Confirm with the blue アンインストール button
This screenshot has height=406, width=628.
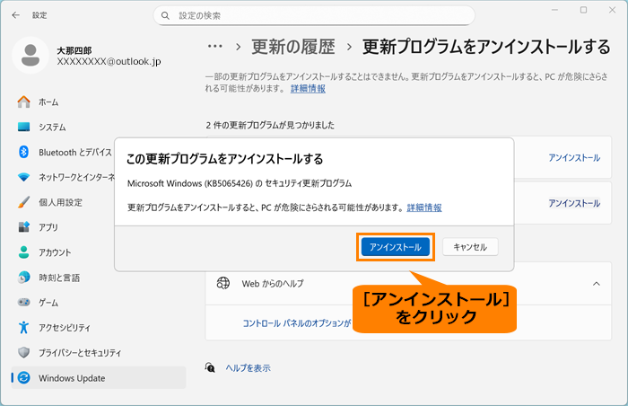pyautogui.click(x=396, y=247)
